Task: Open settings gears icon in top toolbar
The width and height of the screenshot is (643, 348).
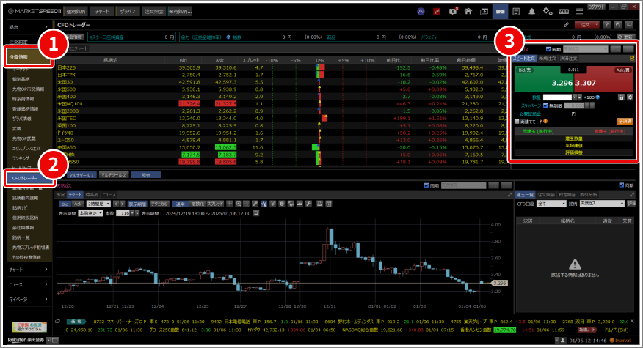Action: pos(548,12)
